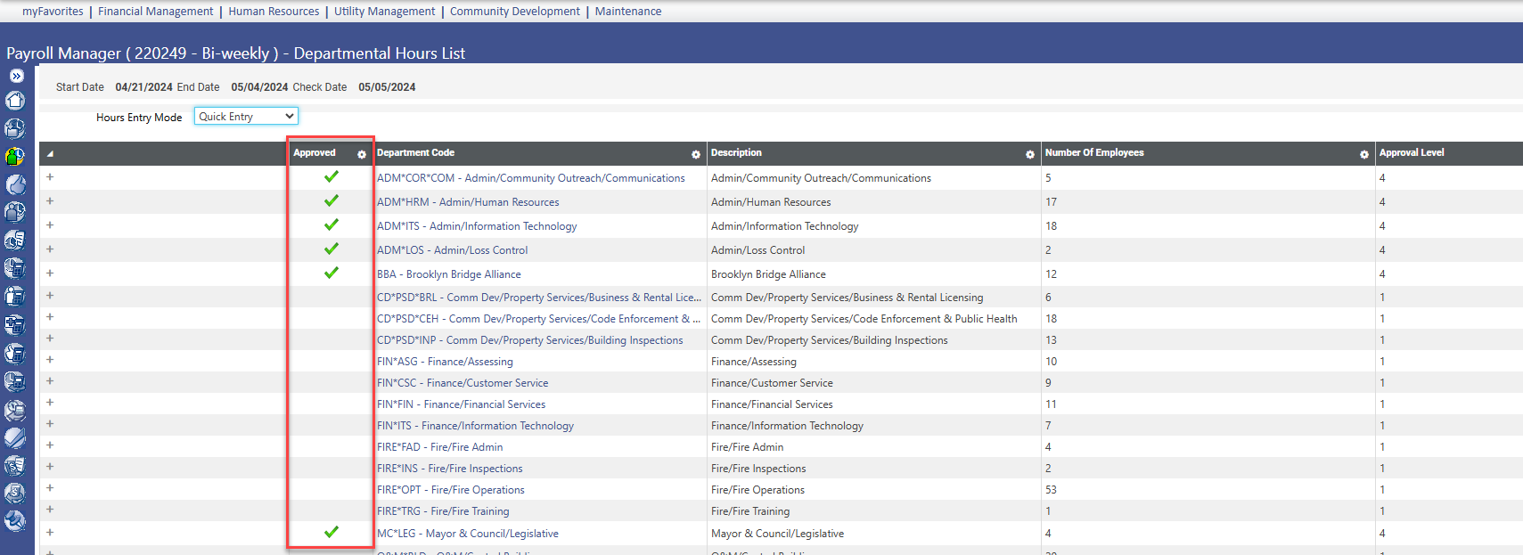The width and height of the screenshot is (1523, 555).
Task: Open the Community Development menu
Action: [x=515, y=12]
